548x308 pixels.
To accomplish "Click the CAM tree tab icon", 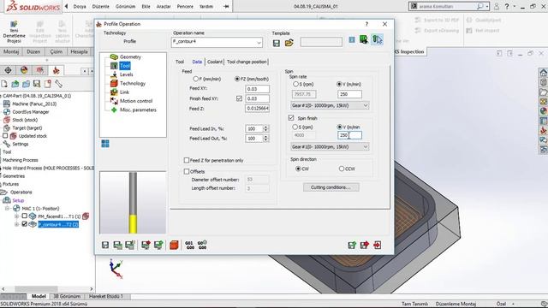I will [x=56, y=70].
